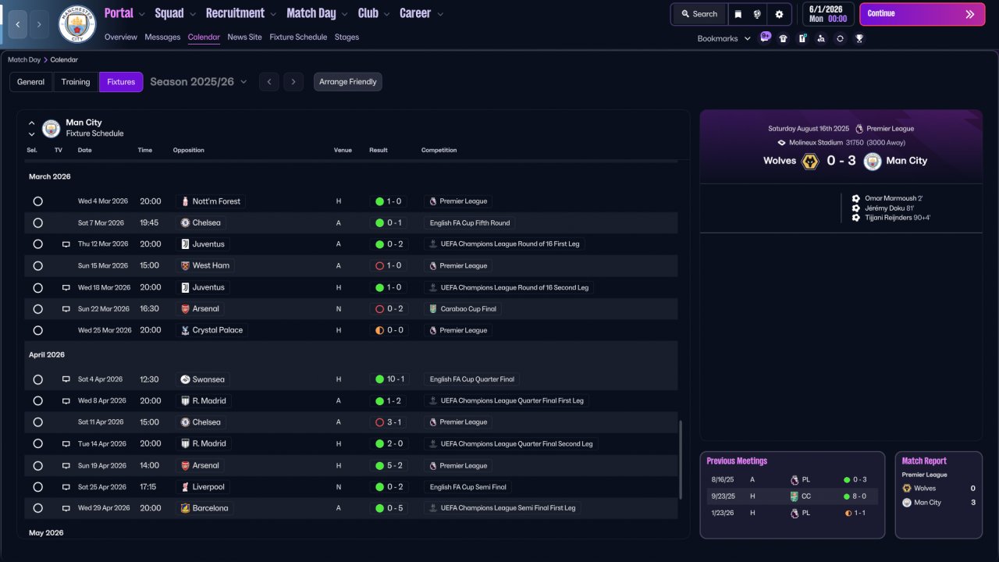999x562 pixels.
Task: Click the Manchester City club badge
Action: click(77, 24)
